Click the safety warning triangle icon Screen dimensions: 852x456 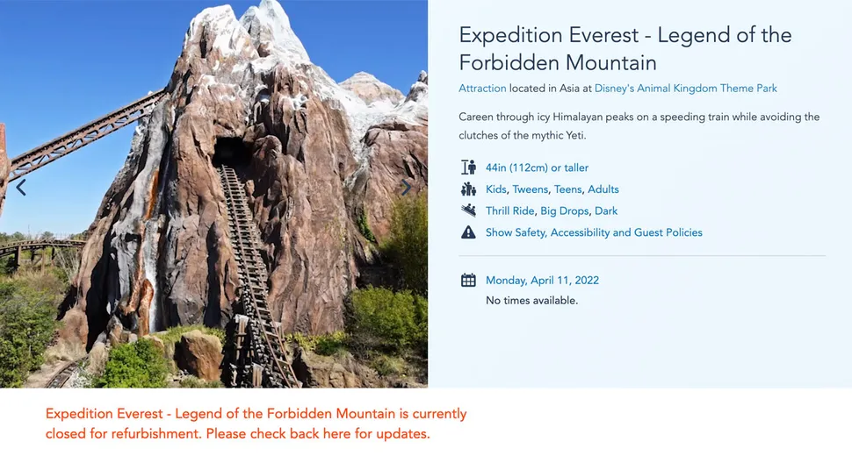[x=468, y=232]
